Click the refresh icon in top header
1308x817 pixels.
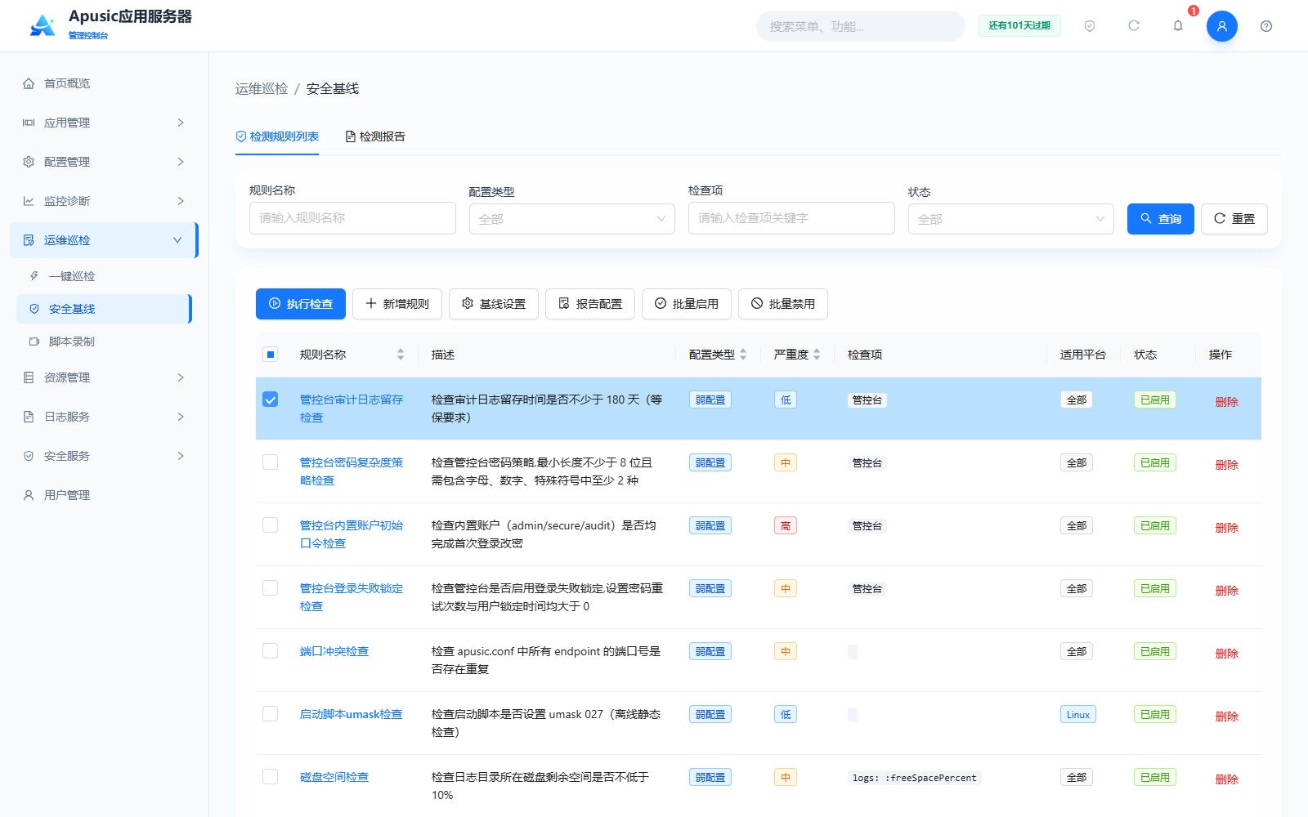(x=1134, y=26)
